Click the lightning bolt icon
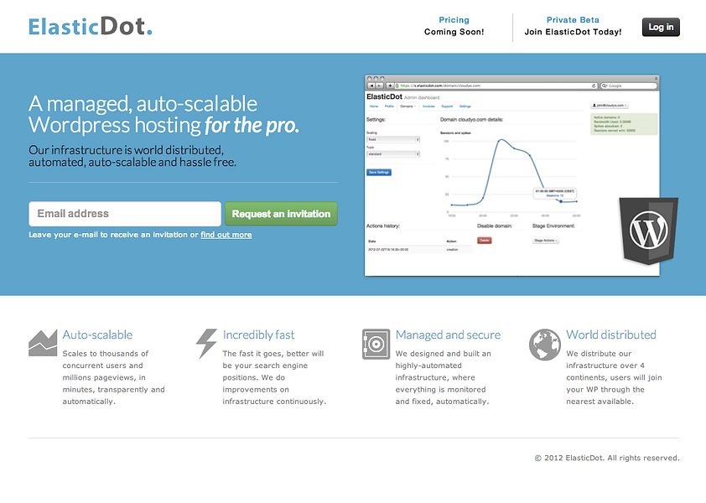 (206, 344)
